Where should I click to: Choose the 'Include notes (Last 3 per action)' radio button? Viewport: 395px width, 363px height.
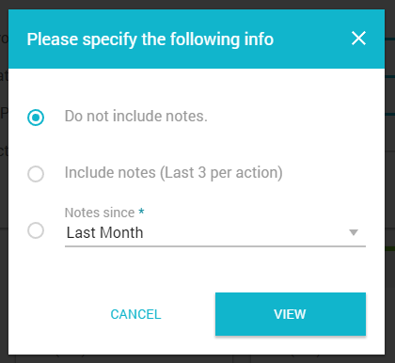coord(36,174)
